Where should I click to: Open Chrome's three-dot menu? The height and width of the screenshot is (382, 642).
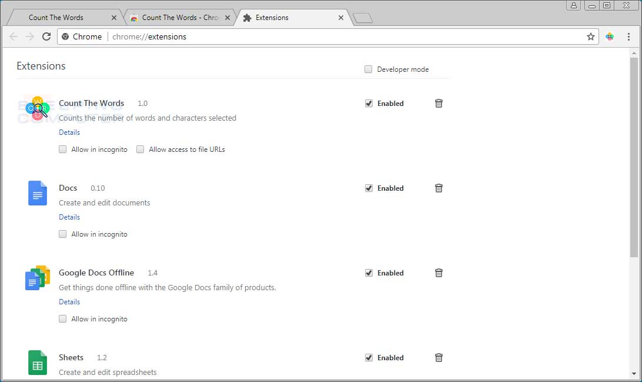coord(628,36)
